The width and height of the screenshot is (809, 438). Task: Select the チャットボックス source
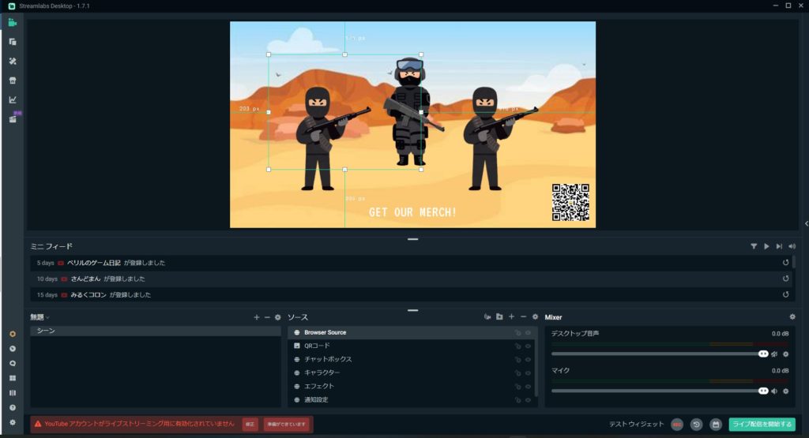[x=328, y=360]
